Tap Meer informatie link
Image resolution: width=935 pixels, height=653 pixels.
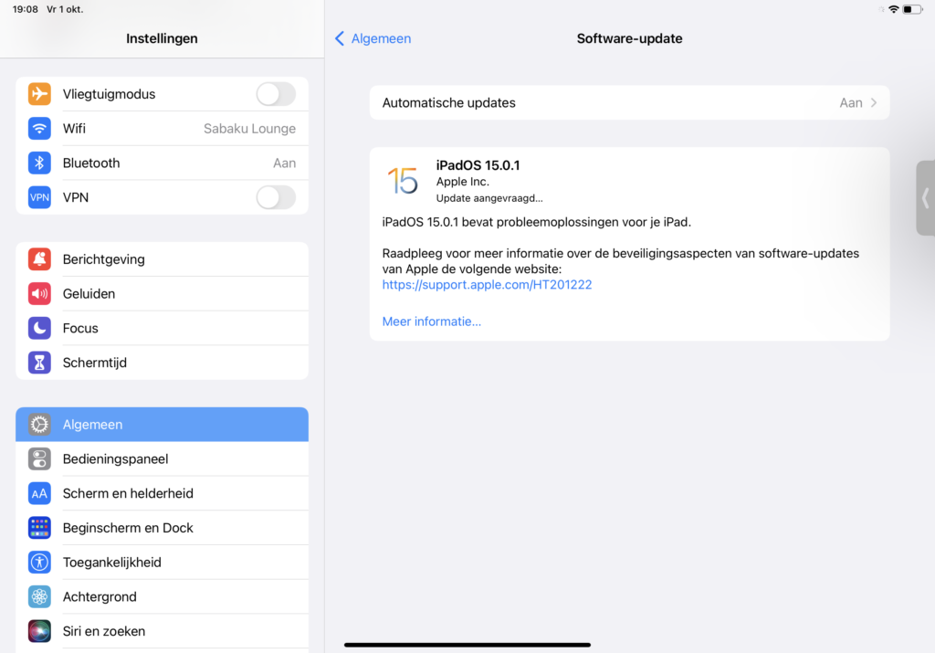click(x=431, y=321)
